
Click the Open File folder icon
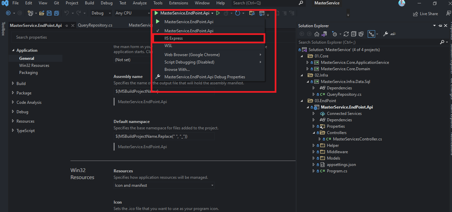(x=42, y=13)
